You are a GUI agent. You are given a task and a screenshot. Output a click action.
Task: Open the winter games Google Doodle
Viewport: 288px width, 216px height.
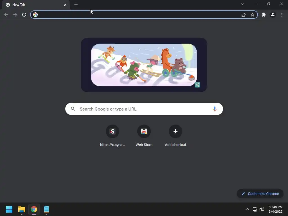coord(144,65)
